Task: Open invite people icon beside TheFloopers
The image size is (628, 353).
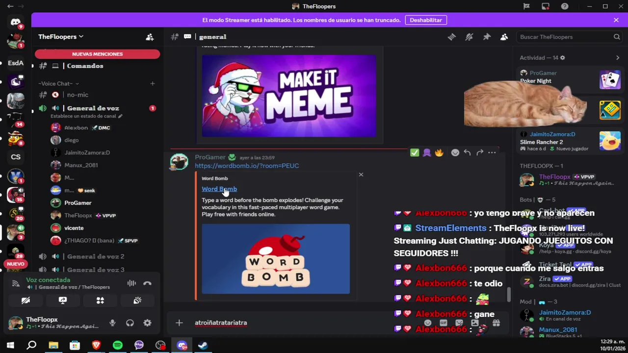Action: pos(150,37)
